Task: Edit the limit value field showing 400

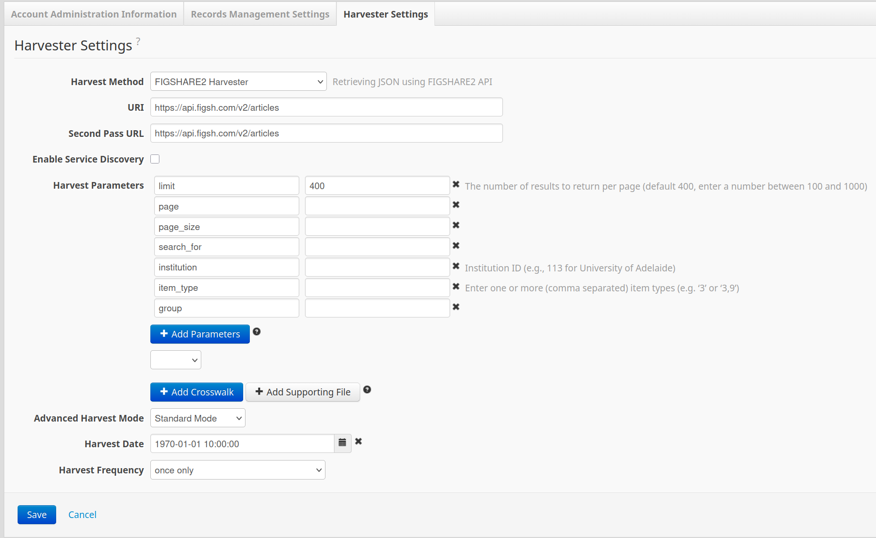Action: [x=377, y=186]
